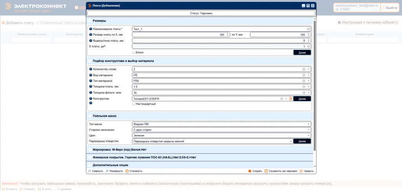Open the Количество слоев dropdown
Viewport: 402px width, 191px height.
click(x=309, y=69)
